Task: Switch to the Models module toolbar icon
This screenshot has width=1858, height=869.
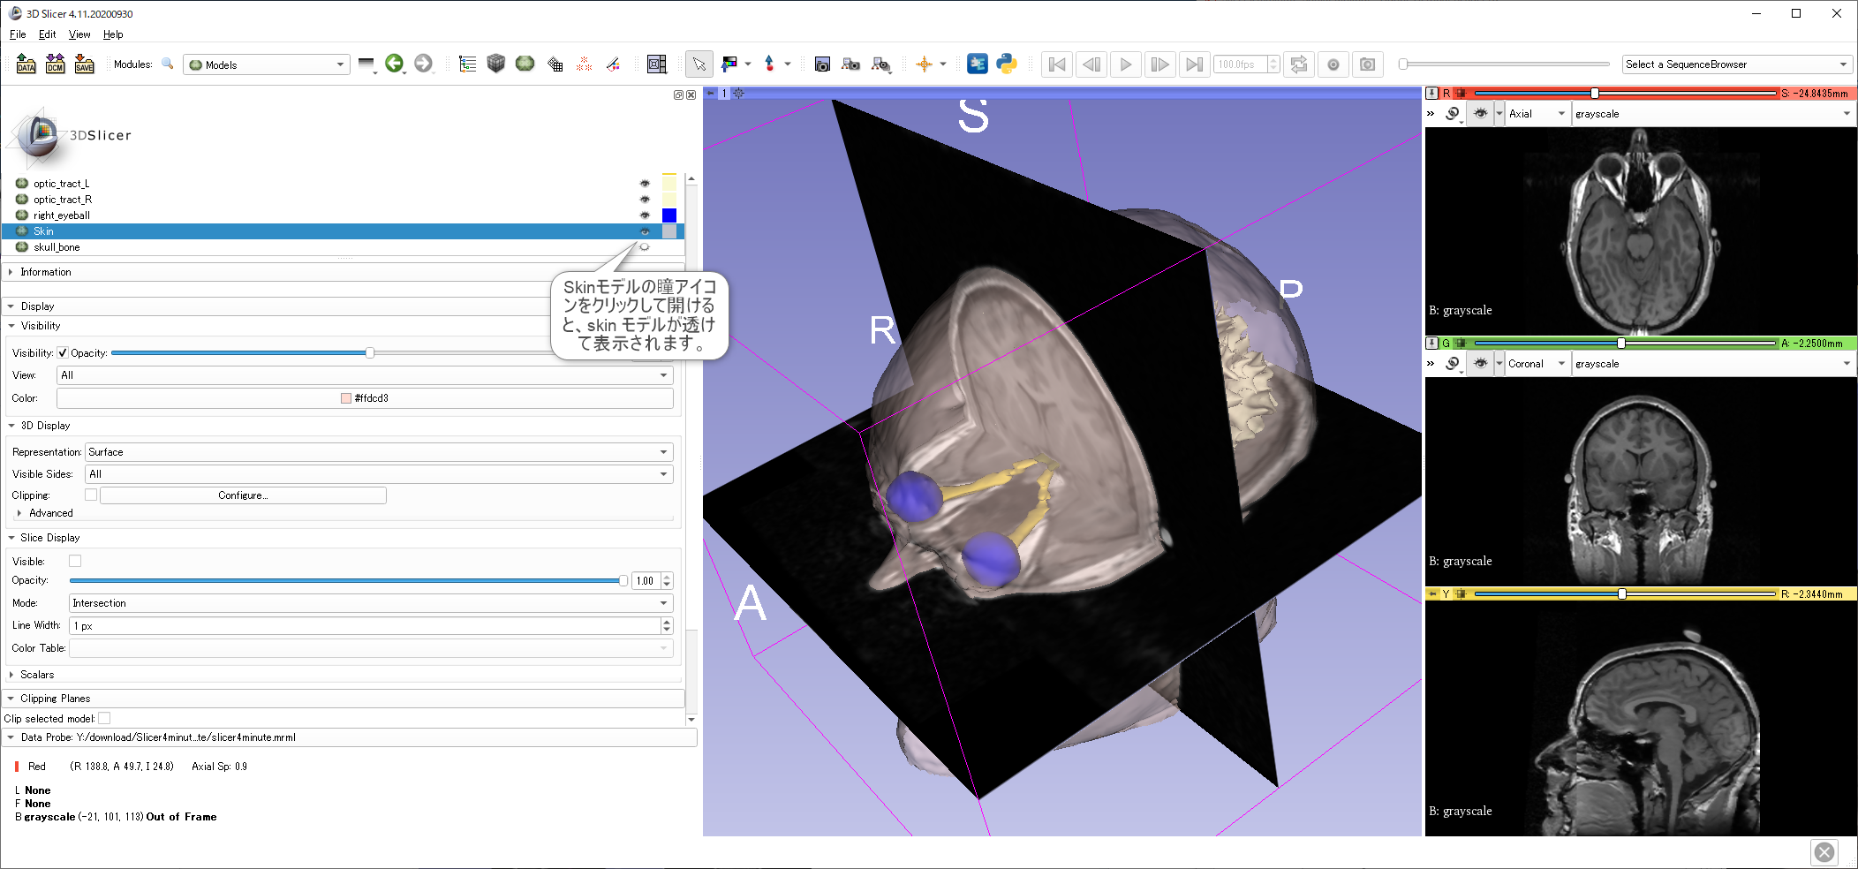Action: point(525,64)
